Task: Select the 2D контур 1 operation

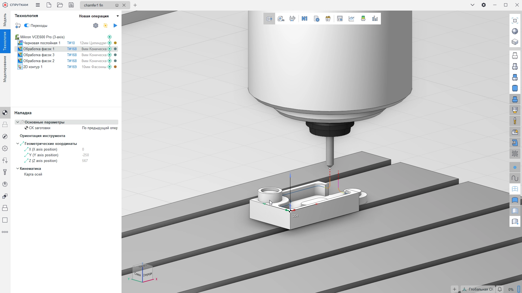Action: coord(33,67)
